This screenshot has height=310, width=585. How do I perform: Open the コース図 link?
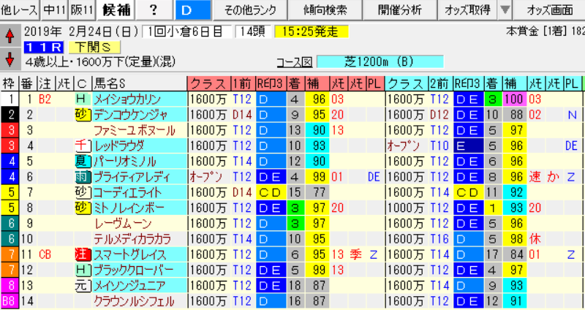coord(295,61)
